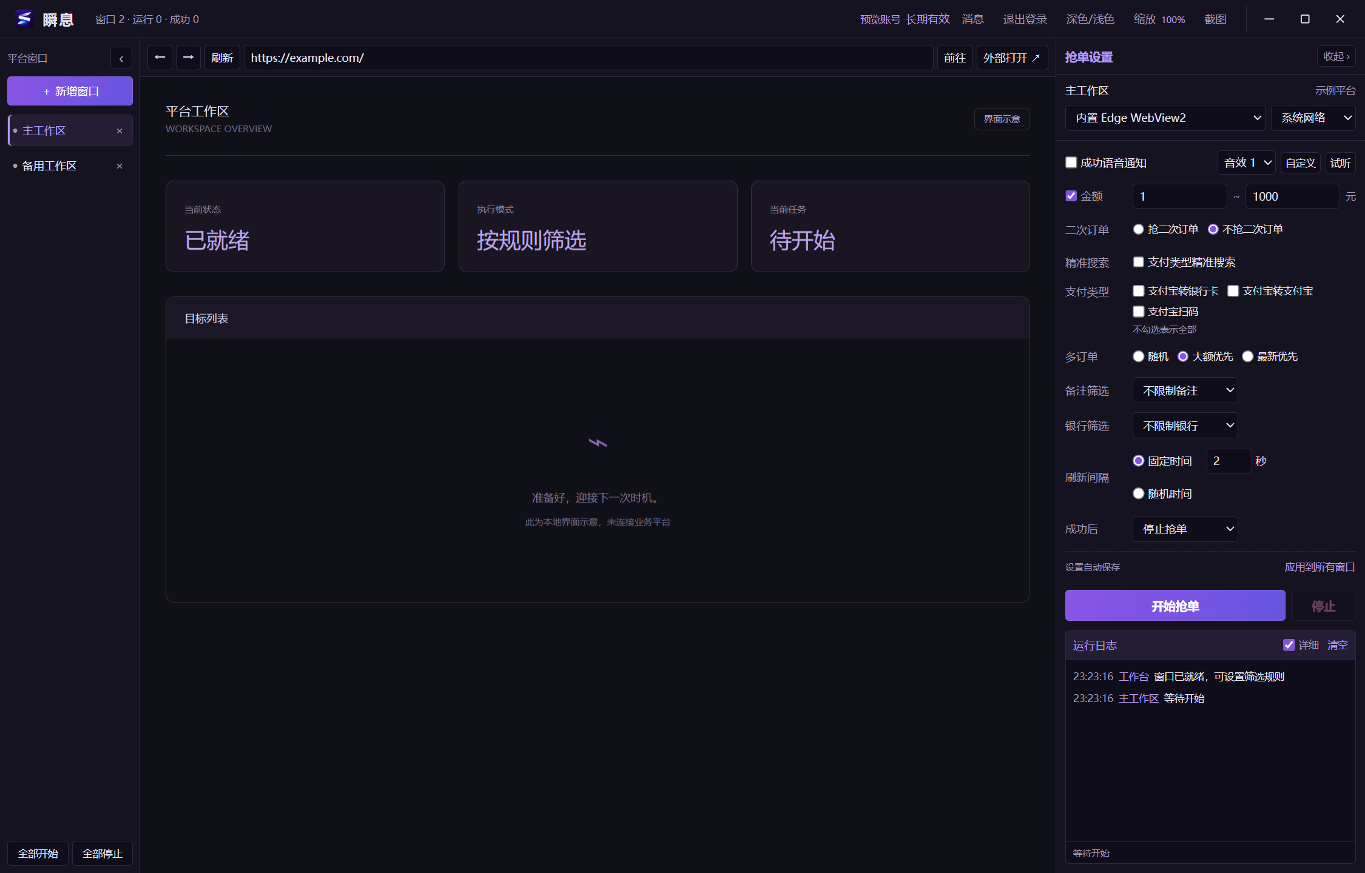Toggle the 详细 log checkbox
1365x873 pixels.
click(1289, 645)
